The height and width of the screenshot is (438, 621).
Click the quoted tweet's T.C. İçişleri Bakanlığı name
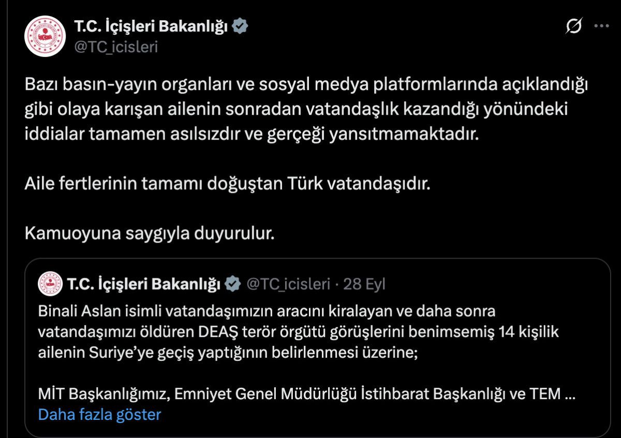coord(143,283)
